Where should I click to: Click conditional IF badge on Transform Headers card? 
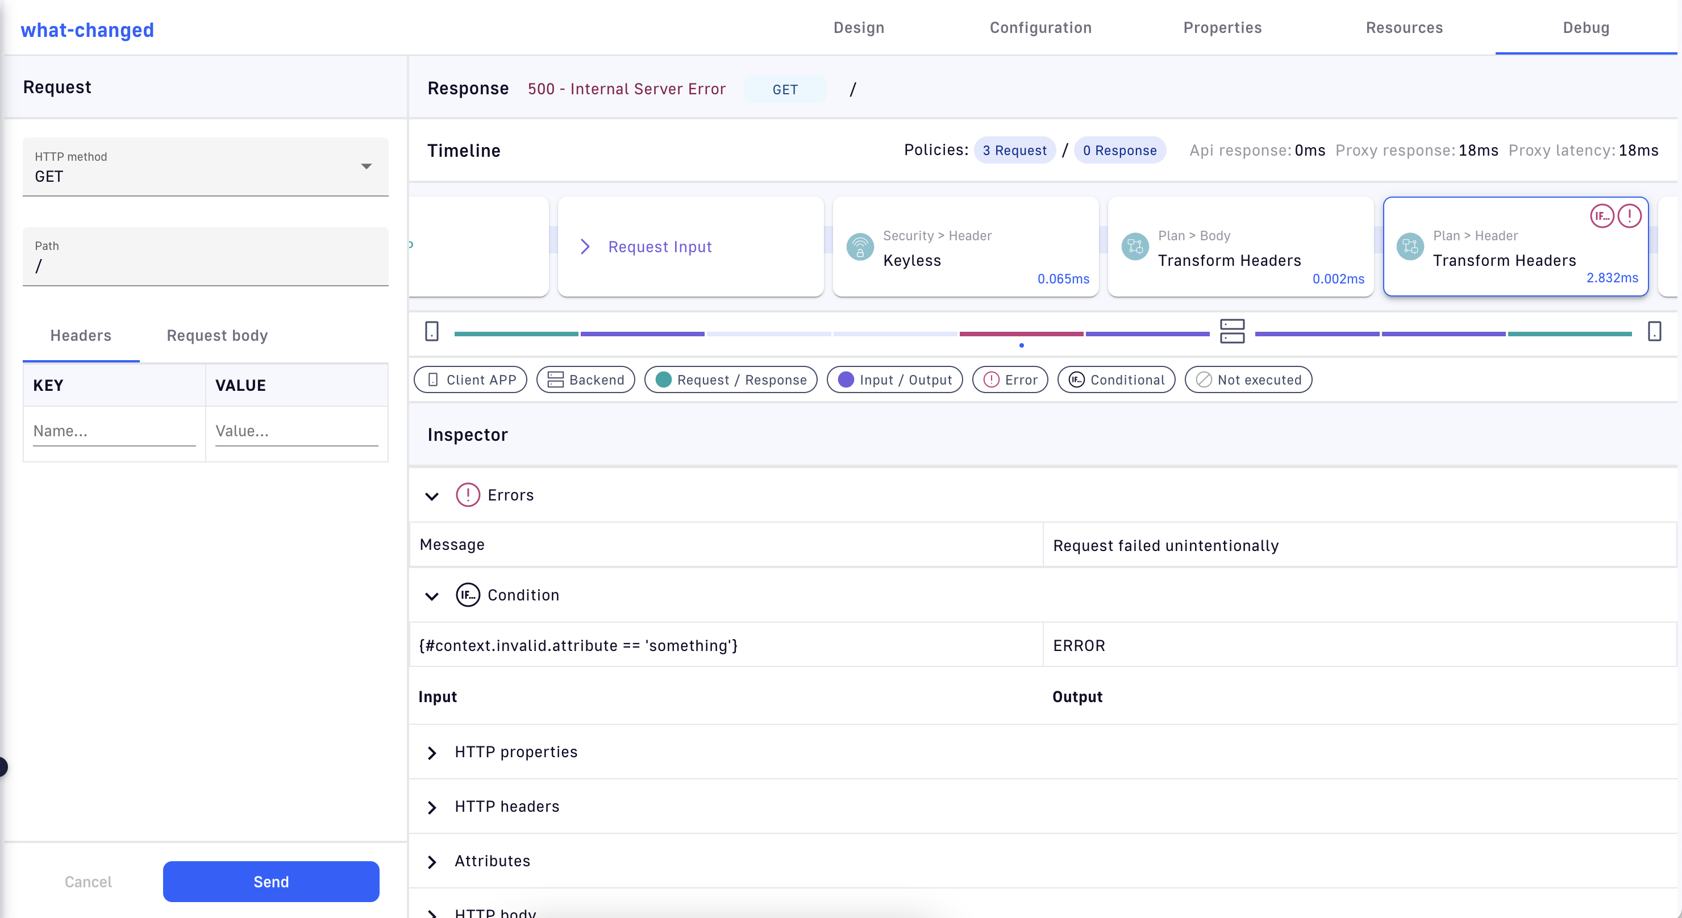point(1602,216)
